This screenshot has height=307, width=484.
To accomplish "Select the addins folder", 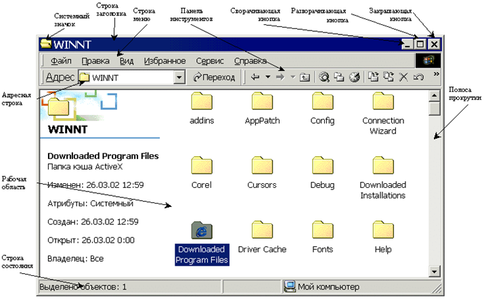I will coord(202,108).
